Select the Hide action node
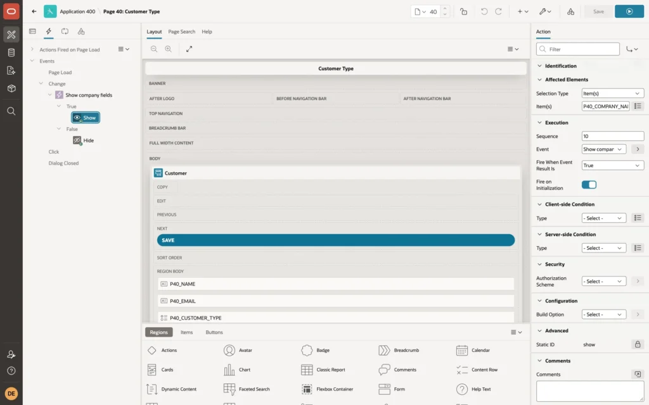The width and height of the screenshot is (649, 405). (84, 140)
